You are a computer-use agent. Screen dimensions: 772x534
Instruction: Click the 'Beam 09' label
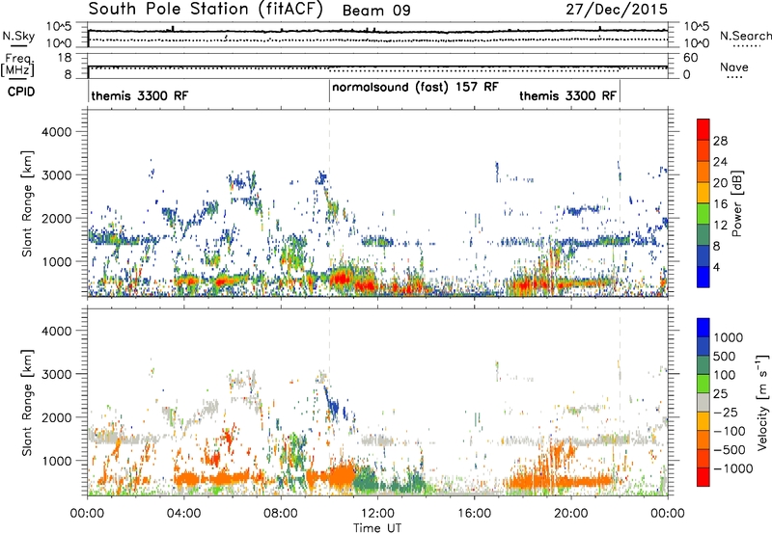[376, 11]
